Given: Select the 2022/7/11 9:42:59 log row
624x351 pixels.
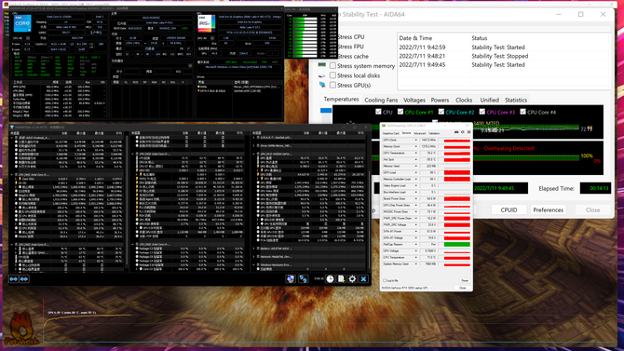Looking at the screenshot, I should pyautogui.click(x=504, y=47).
